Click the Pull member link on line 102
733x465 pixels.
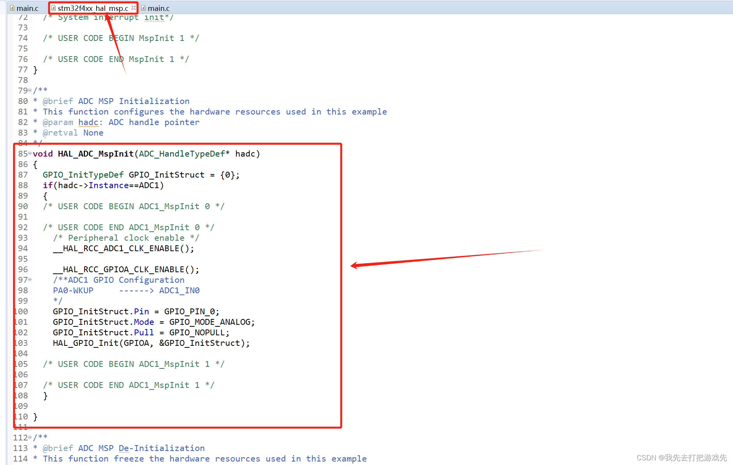click(x=144, y=333)
